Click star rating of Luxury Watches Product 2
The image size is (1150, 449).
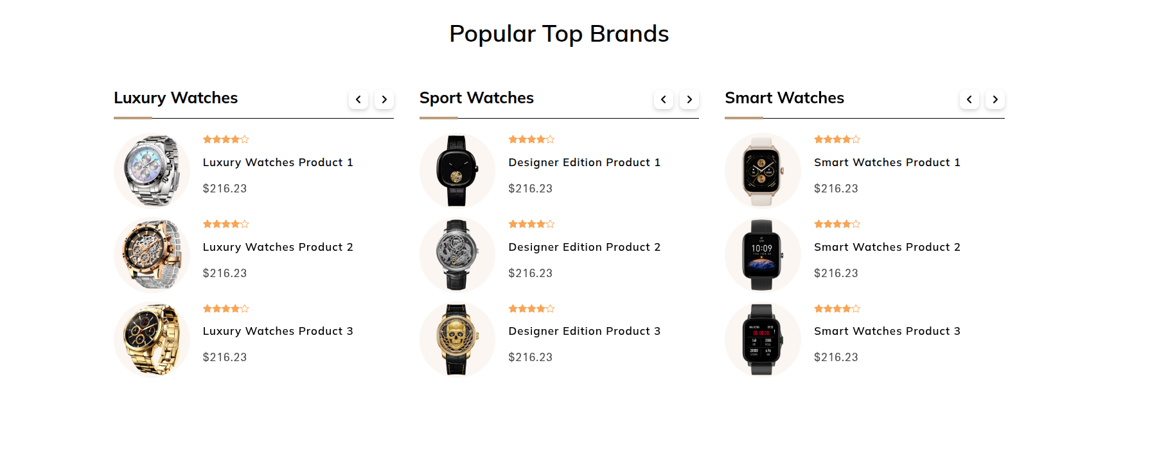click(x=226, y=224)
